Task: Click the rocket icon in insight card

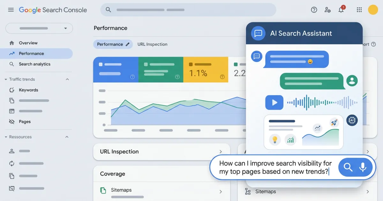Action: (334, 122)
